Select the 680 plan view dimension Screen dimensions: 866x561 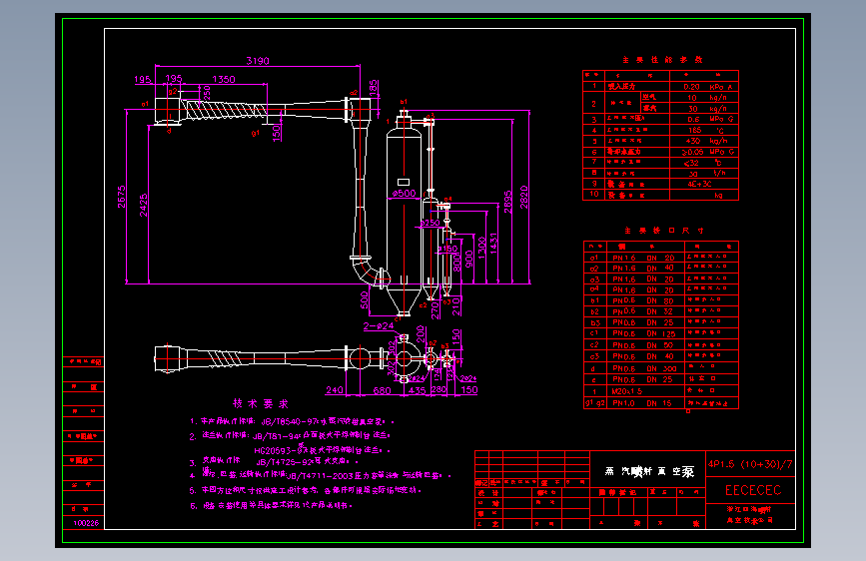(383, 390)
